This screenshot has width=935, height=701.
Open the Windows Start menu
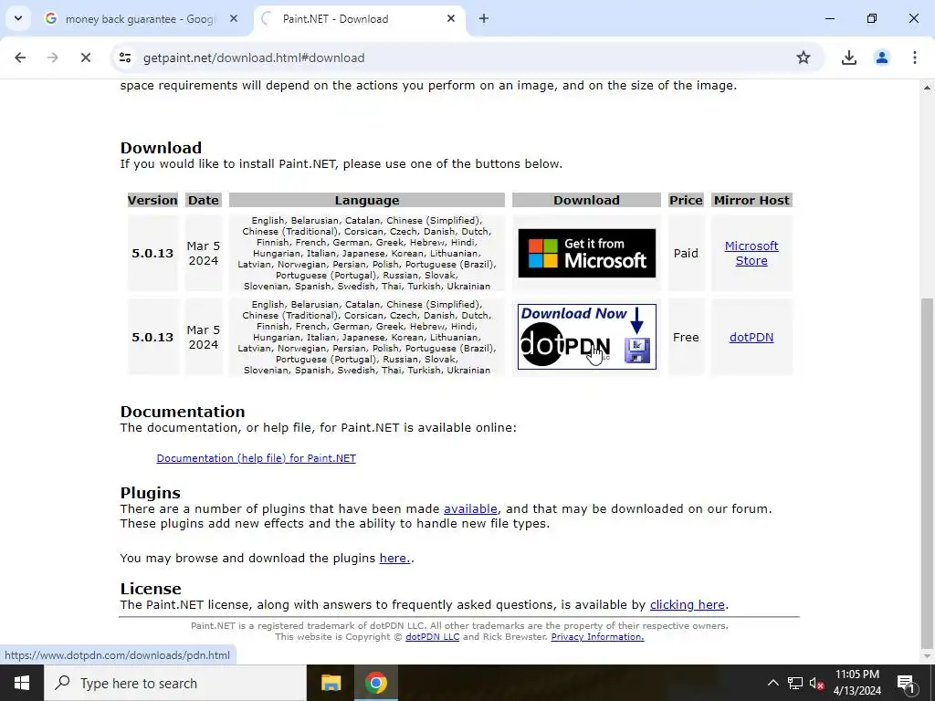[22, 683]
